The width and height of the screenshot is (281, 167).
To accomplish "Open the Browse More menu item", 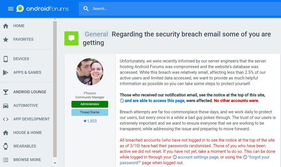I will coord(27,160).
